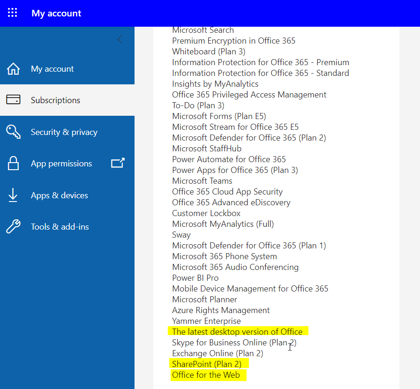This screenshot has height=389, width=420.
Task: Click 'Microsoft Forms (Plan E5)'
Action: click(219, 116)
